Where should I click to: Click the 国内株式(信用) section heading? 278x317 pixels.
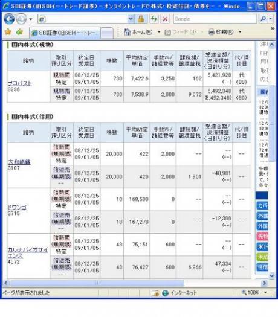32,117
